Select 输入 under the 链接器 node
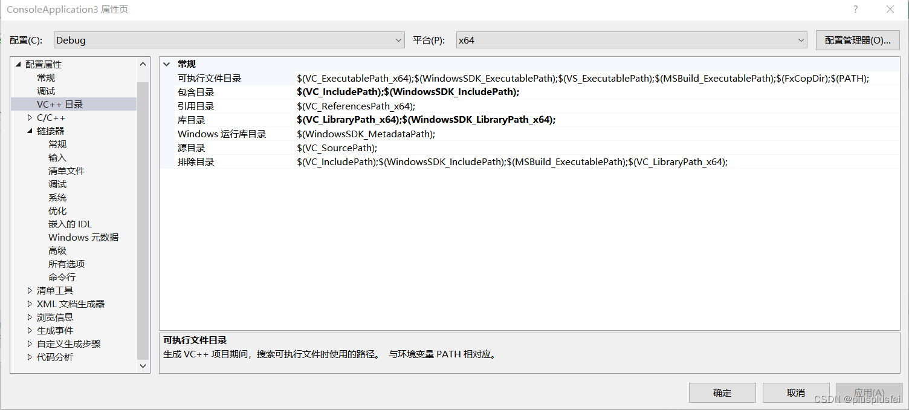 click(57, 157)
